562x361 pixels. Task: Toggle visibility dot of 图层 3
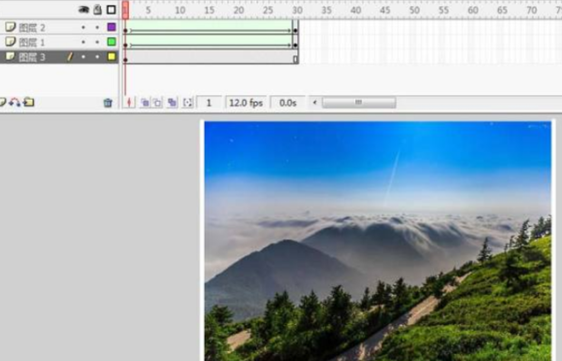[83, 57]
